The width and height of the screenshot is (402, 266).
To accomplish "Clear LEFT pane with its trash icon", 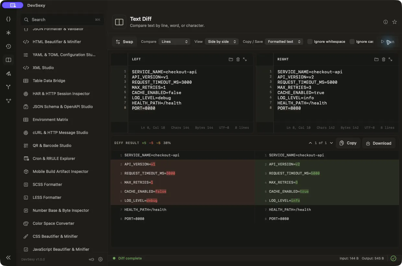I will click(238, 59).
